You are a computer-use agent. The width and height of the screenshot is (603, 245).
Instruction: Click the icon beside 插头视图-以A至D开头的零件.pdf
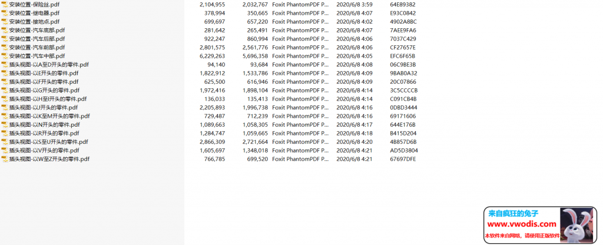click(5, 65)
